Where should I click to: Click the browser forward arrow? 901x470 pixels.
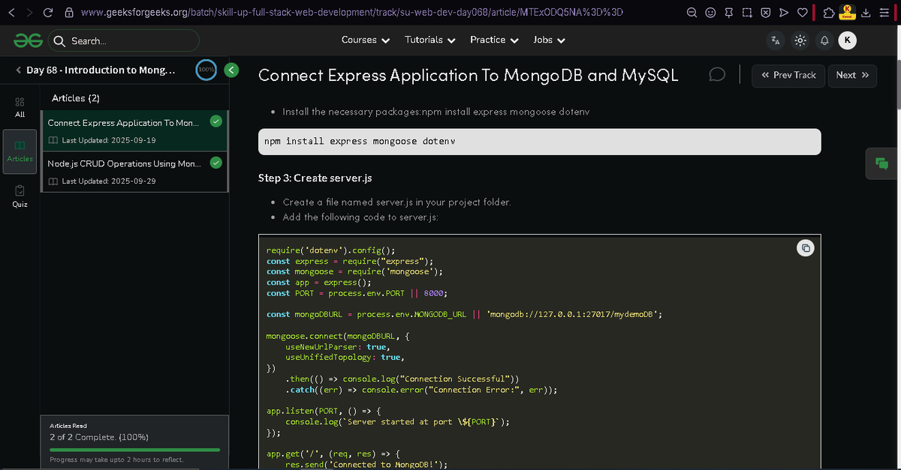coord(29,13)
